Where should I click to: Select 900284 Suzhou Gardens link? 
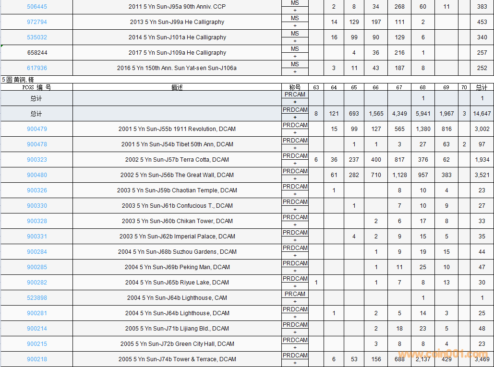point(37,252)
